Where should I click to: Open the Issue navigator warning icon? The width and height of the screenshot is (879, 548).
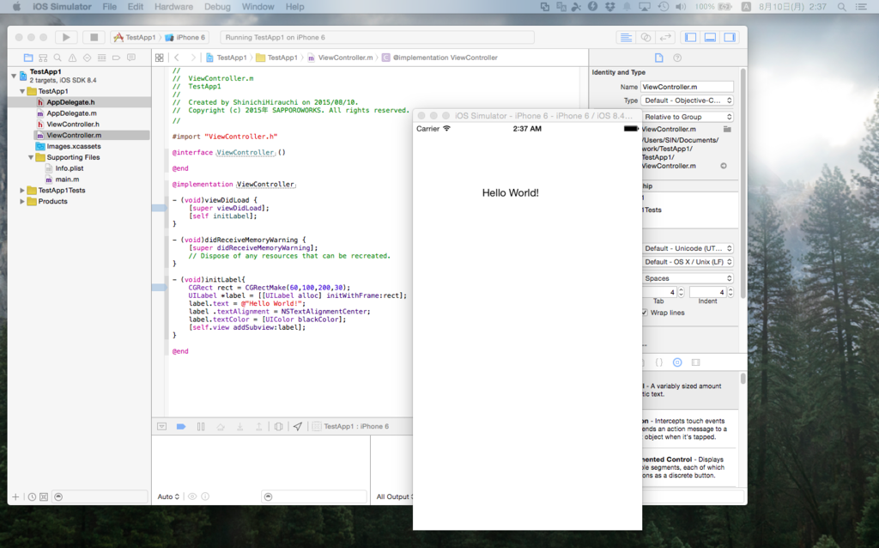tap(72, 58)
